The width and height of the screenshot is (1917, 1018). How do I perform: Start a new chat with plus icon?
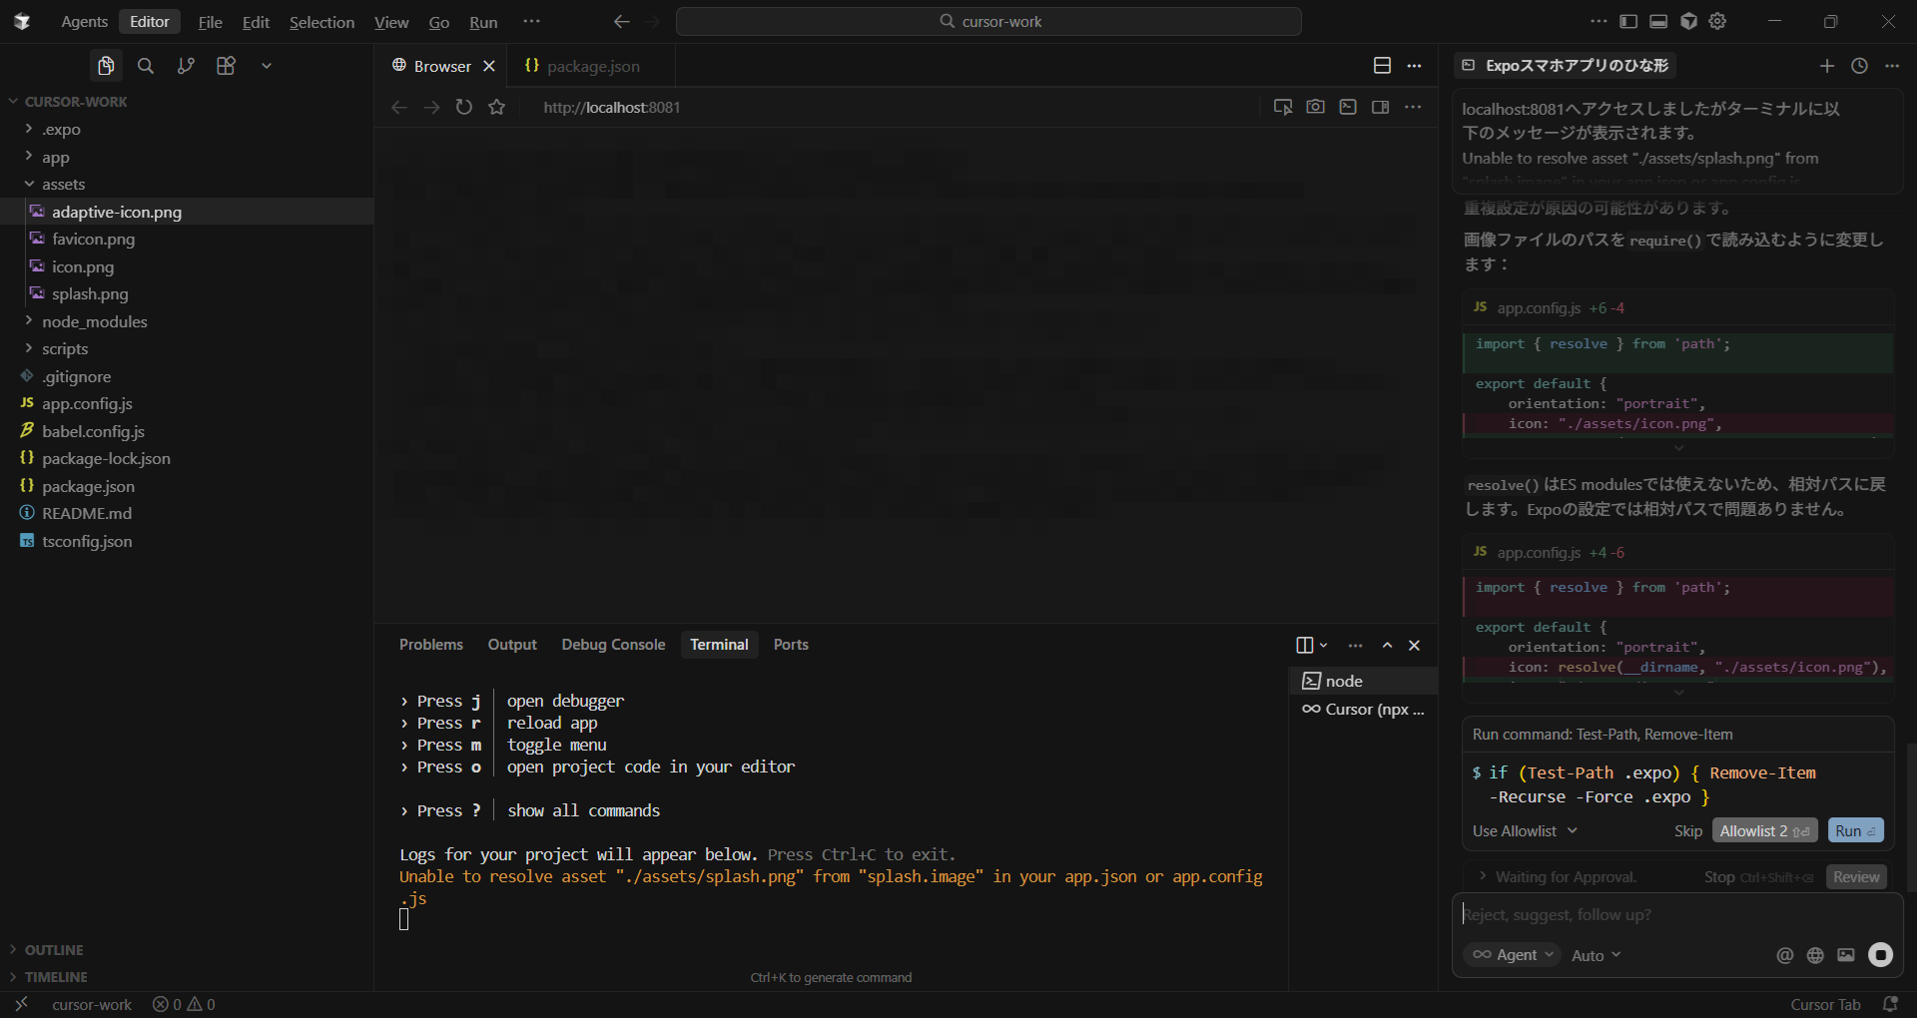(1826, 66)
